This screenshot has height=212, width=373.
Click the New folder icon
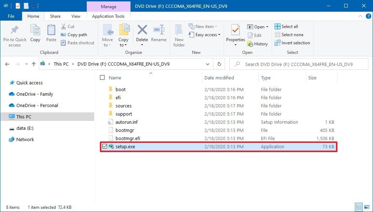(179, 30)
